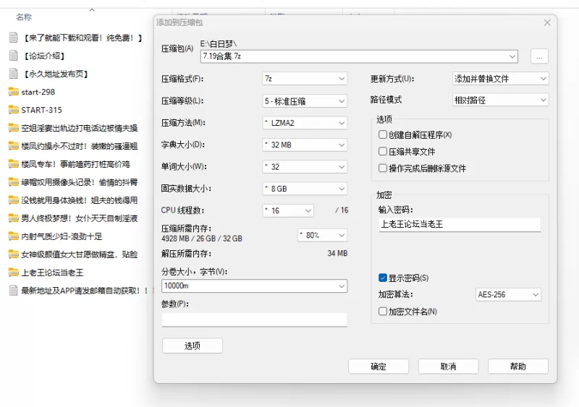Image resolution: width=579 pixels, height=407 pixels.
Task: Expand the 单词大小 dropdown showing 32
Action: tap(305, 167)
